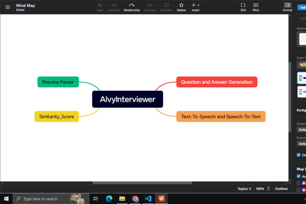The width and height of the screenshot is (306, 204).
Task: Open the Insert plus dropdown
Action: click(x=196, y=7)
